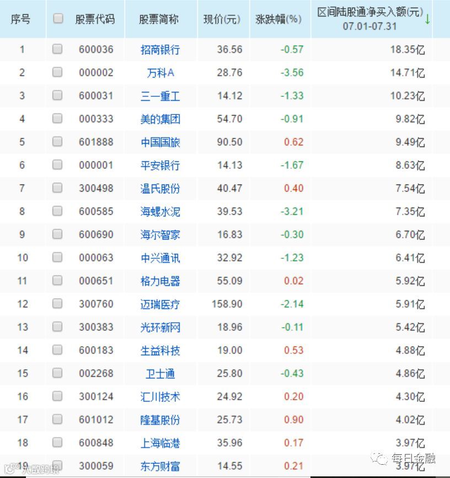Viewport: 450px width, 478px height.
Task: Sort by 现价(元) column header
Action: coord(222,19)
